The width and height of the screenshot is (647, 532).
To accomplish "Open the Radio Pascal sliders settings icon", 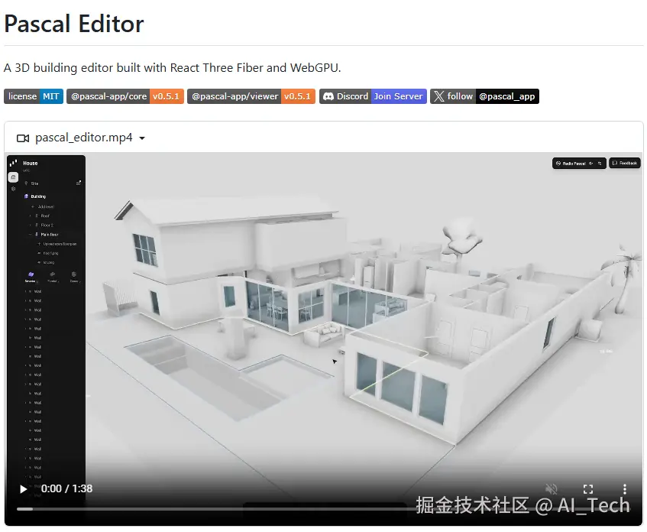I will pos(600,164).
